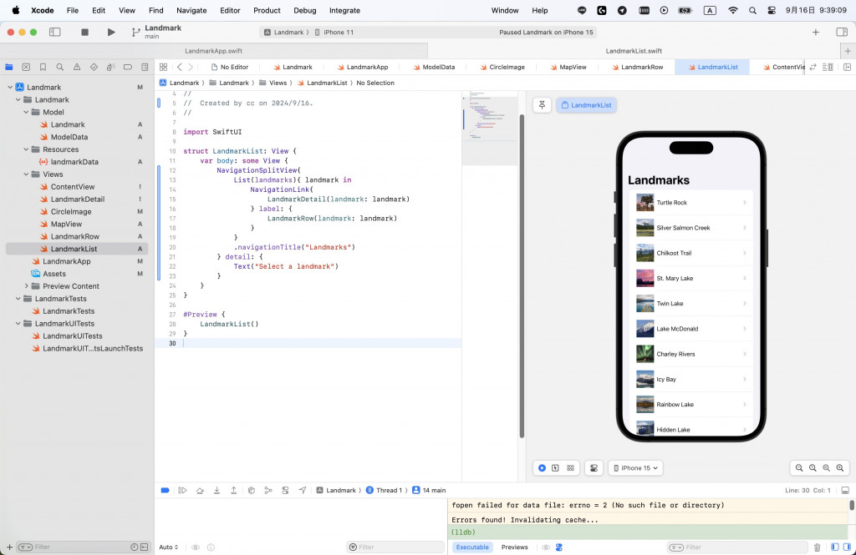Toggle console visibility eye icon
The width and height of the screenshot is (856, 555).
[x=545, y=547]
